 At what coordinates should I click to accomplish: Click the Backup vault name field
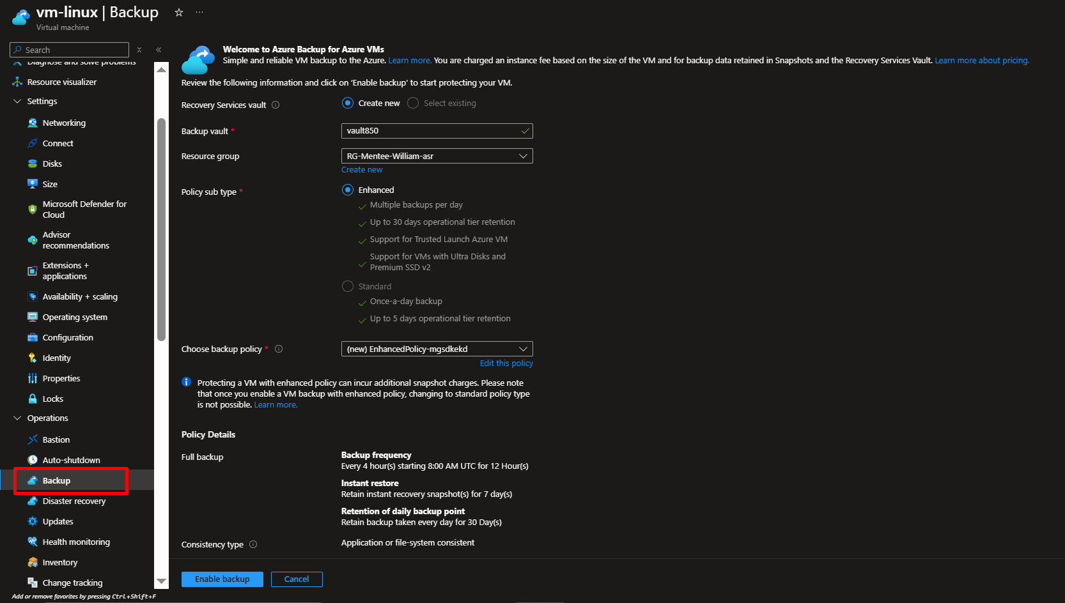click(431, 131)
